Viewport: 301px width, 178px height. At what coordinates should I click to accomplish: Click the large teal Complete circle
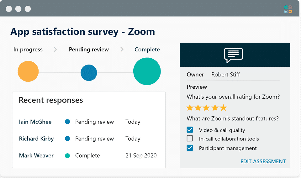147,71
